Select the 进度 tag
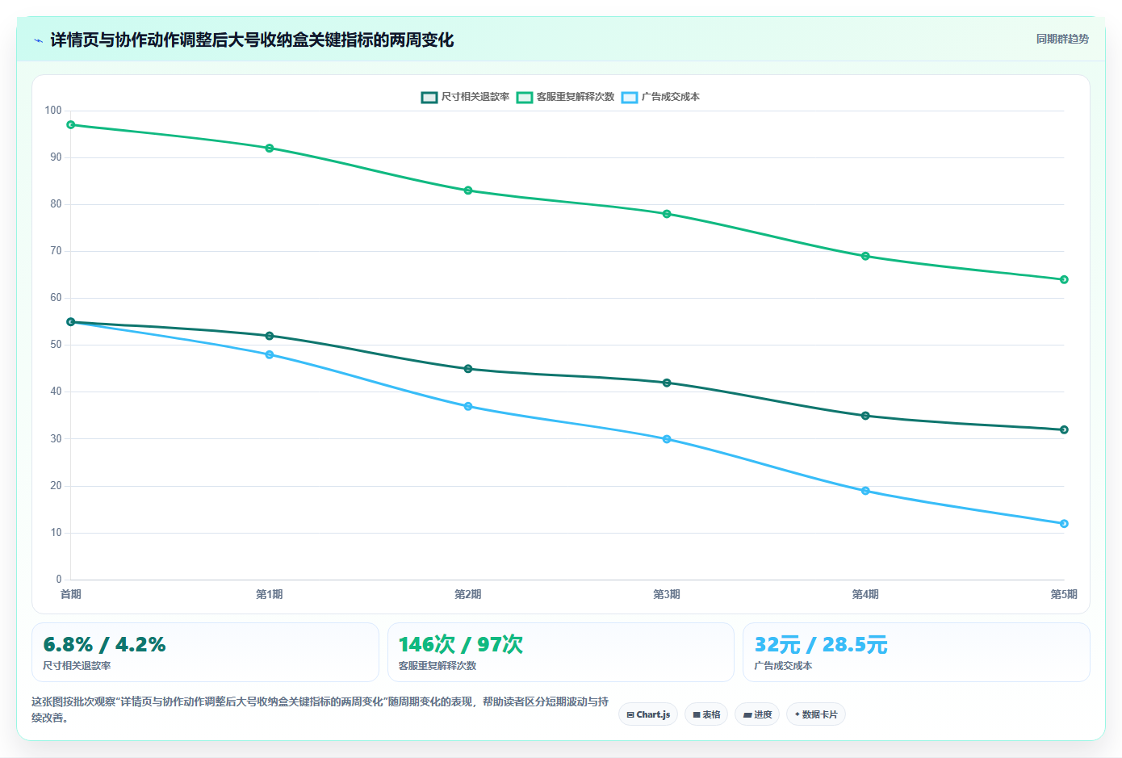The height and width of the screenshot is (758, 1122). 757,714
